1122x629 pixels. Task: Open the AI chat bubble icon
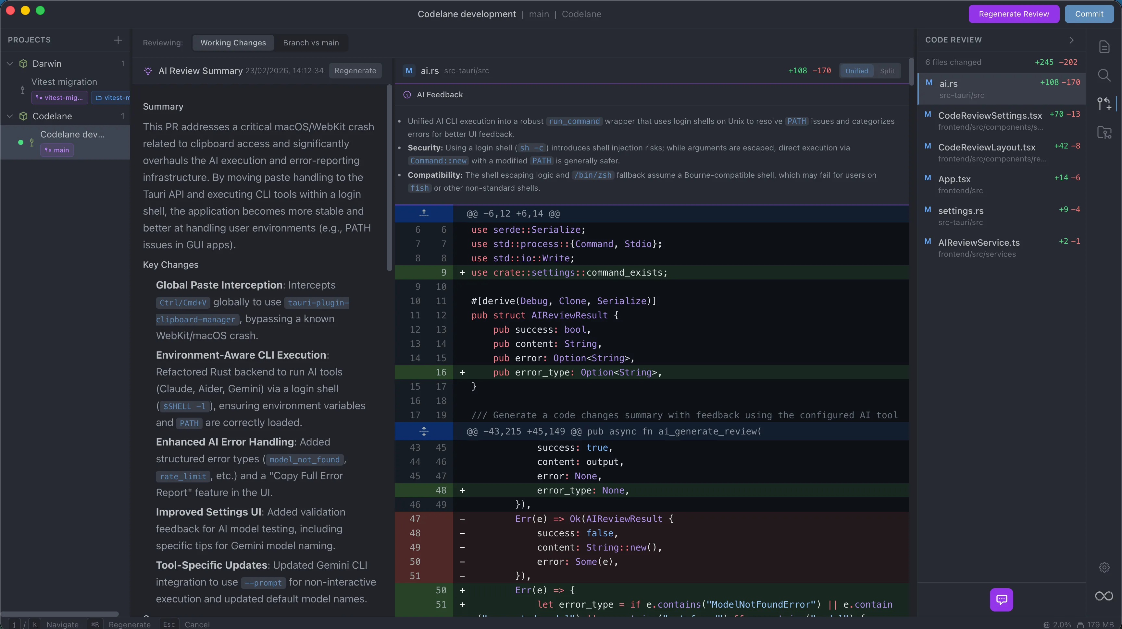1002,600
